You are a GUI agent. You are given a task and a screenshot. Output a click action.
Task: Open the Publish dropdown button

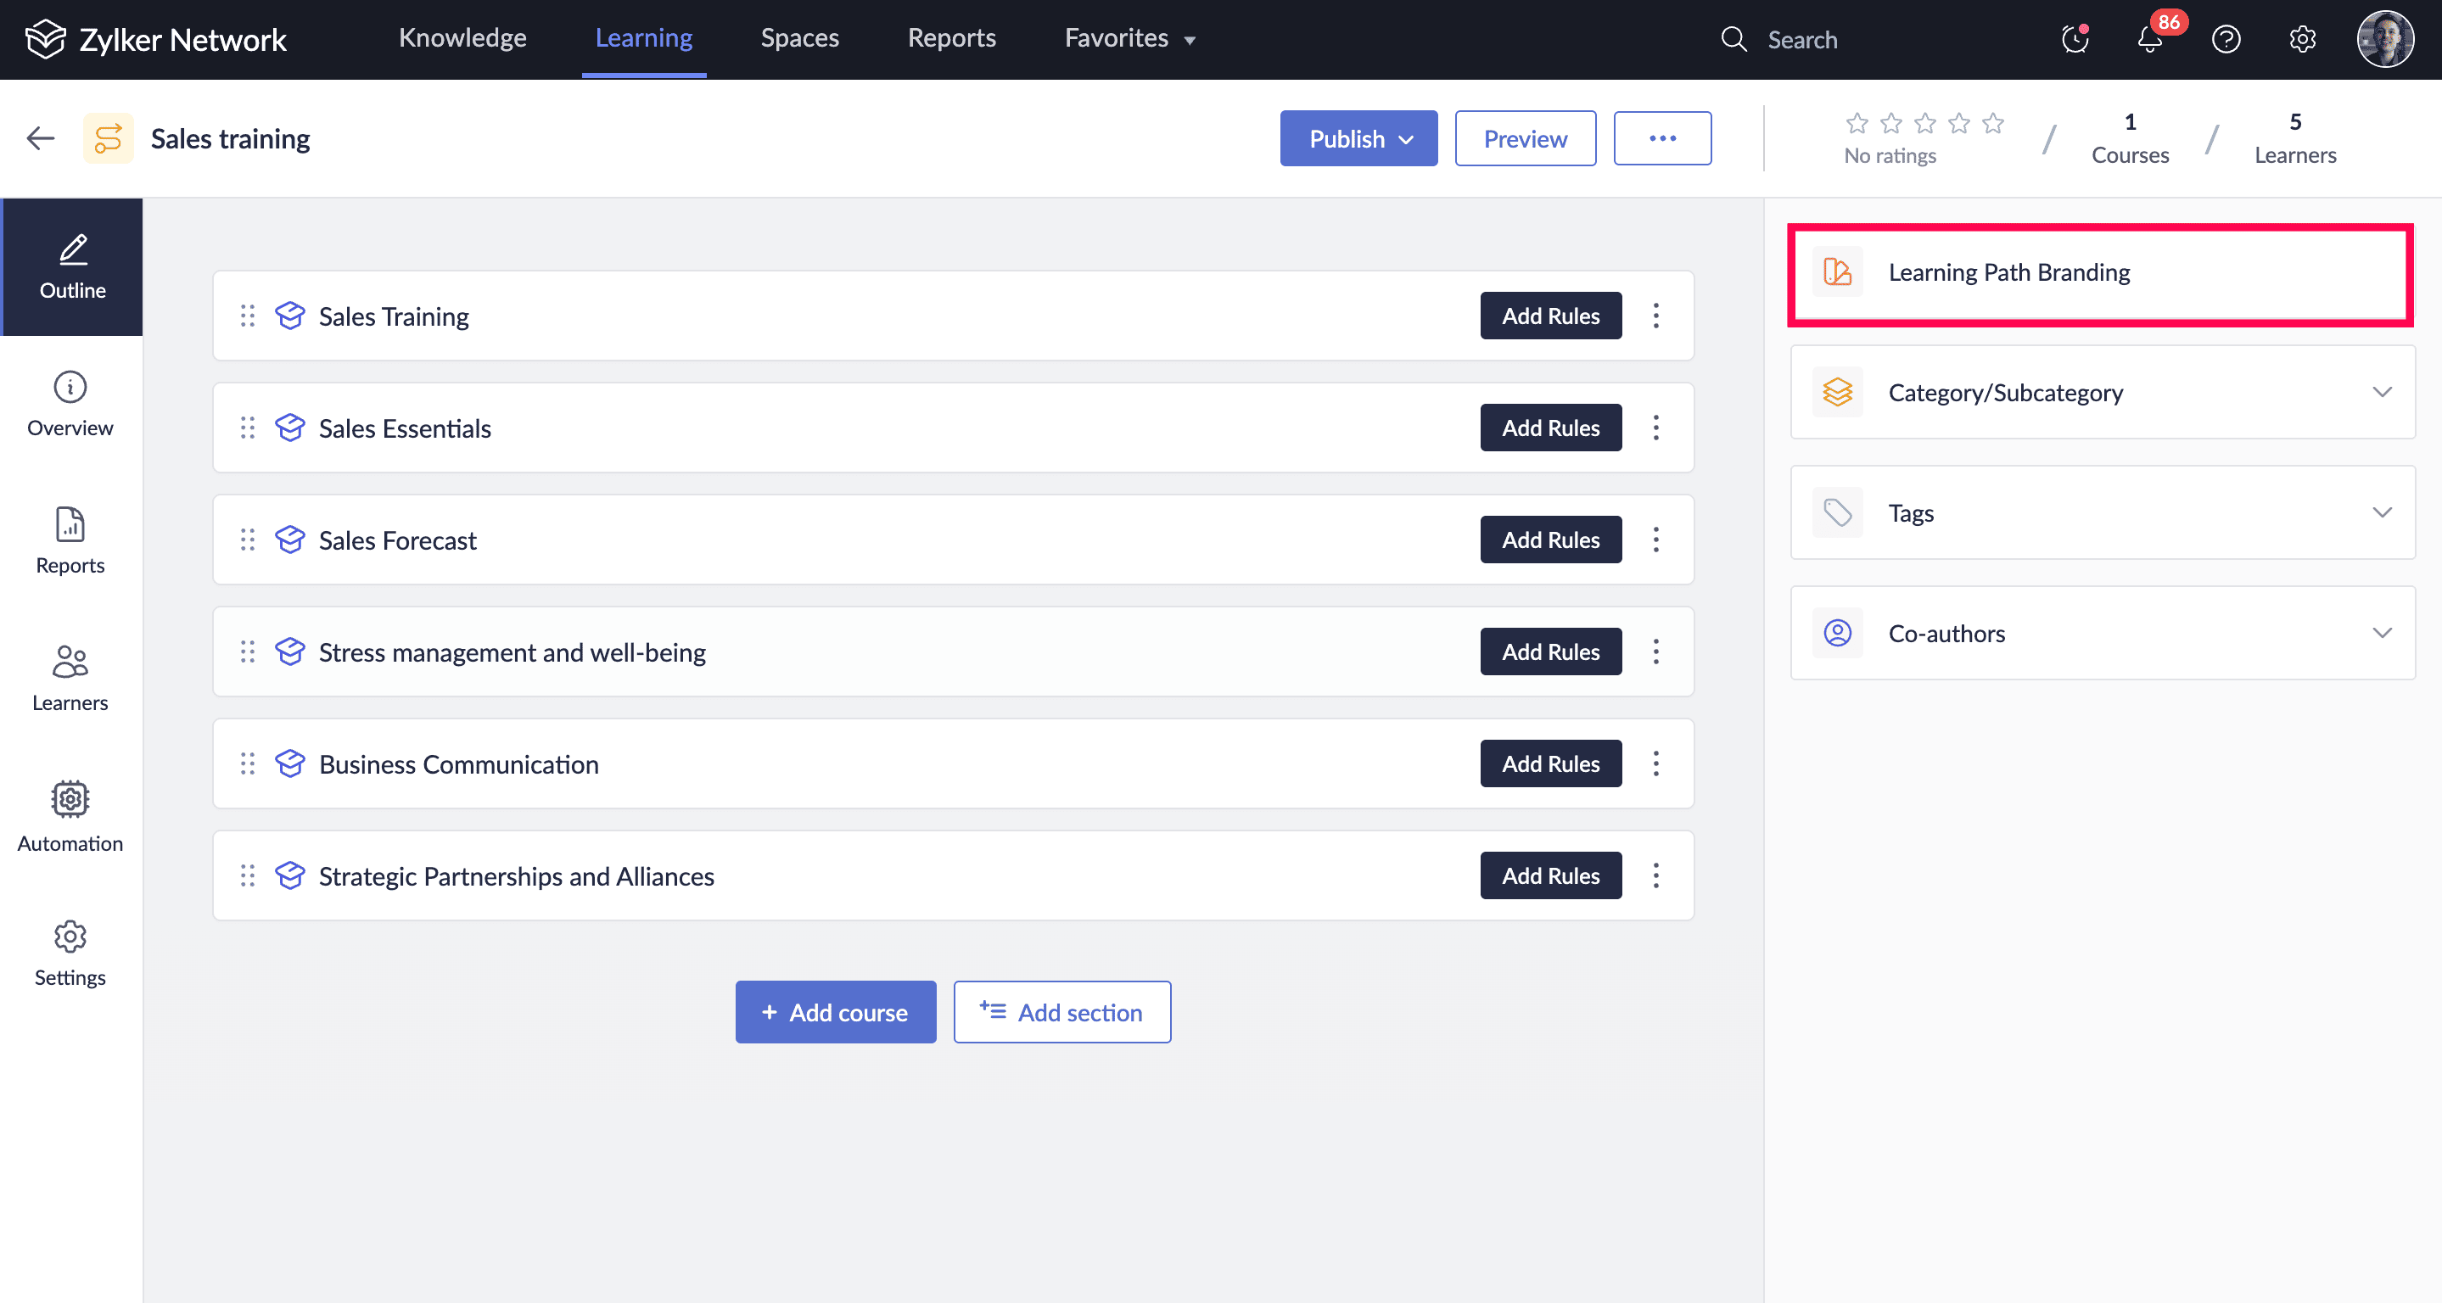pyautogui.click(x=1358, y=138)
